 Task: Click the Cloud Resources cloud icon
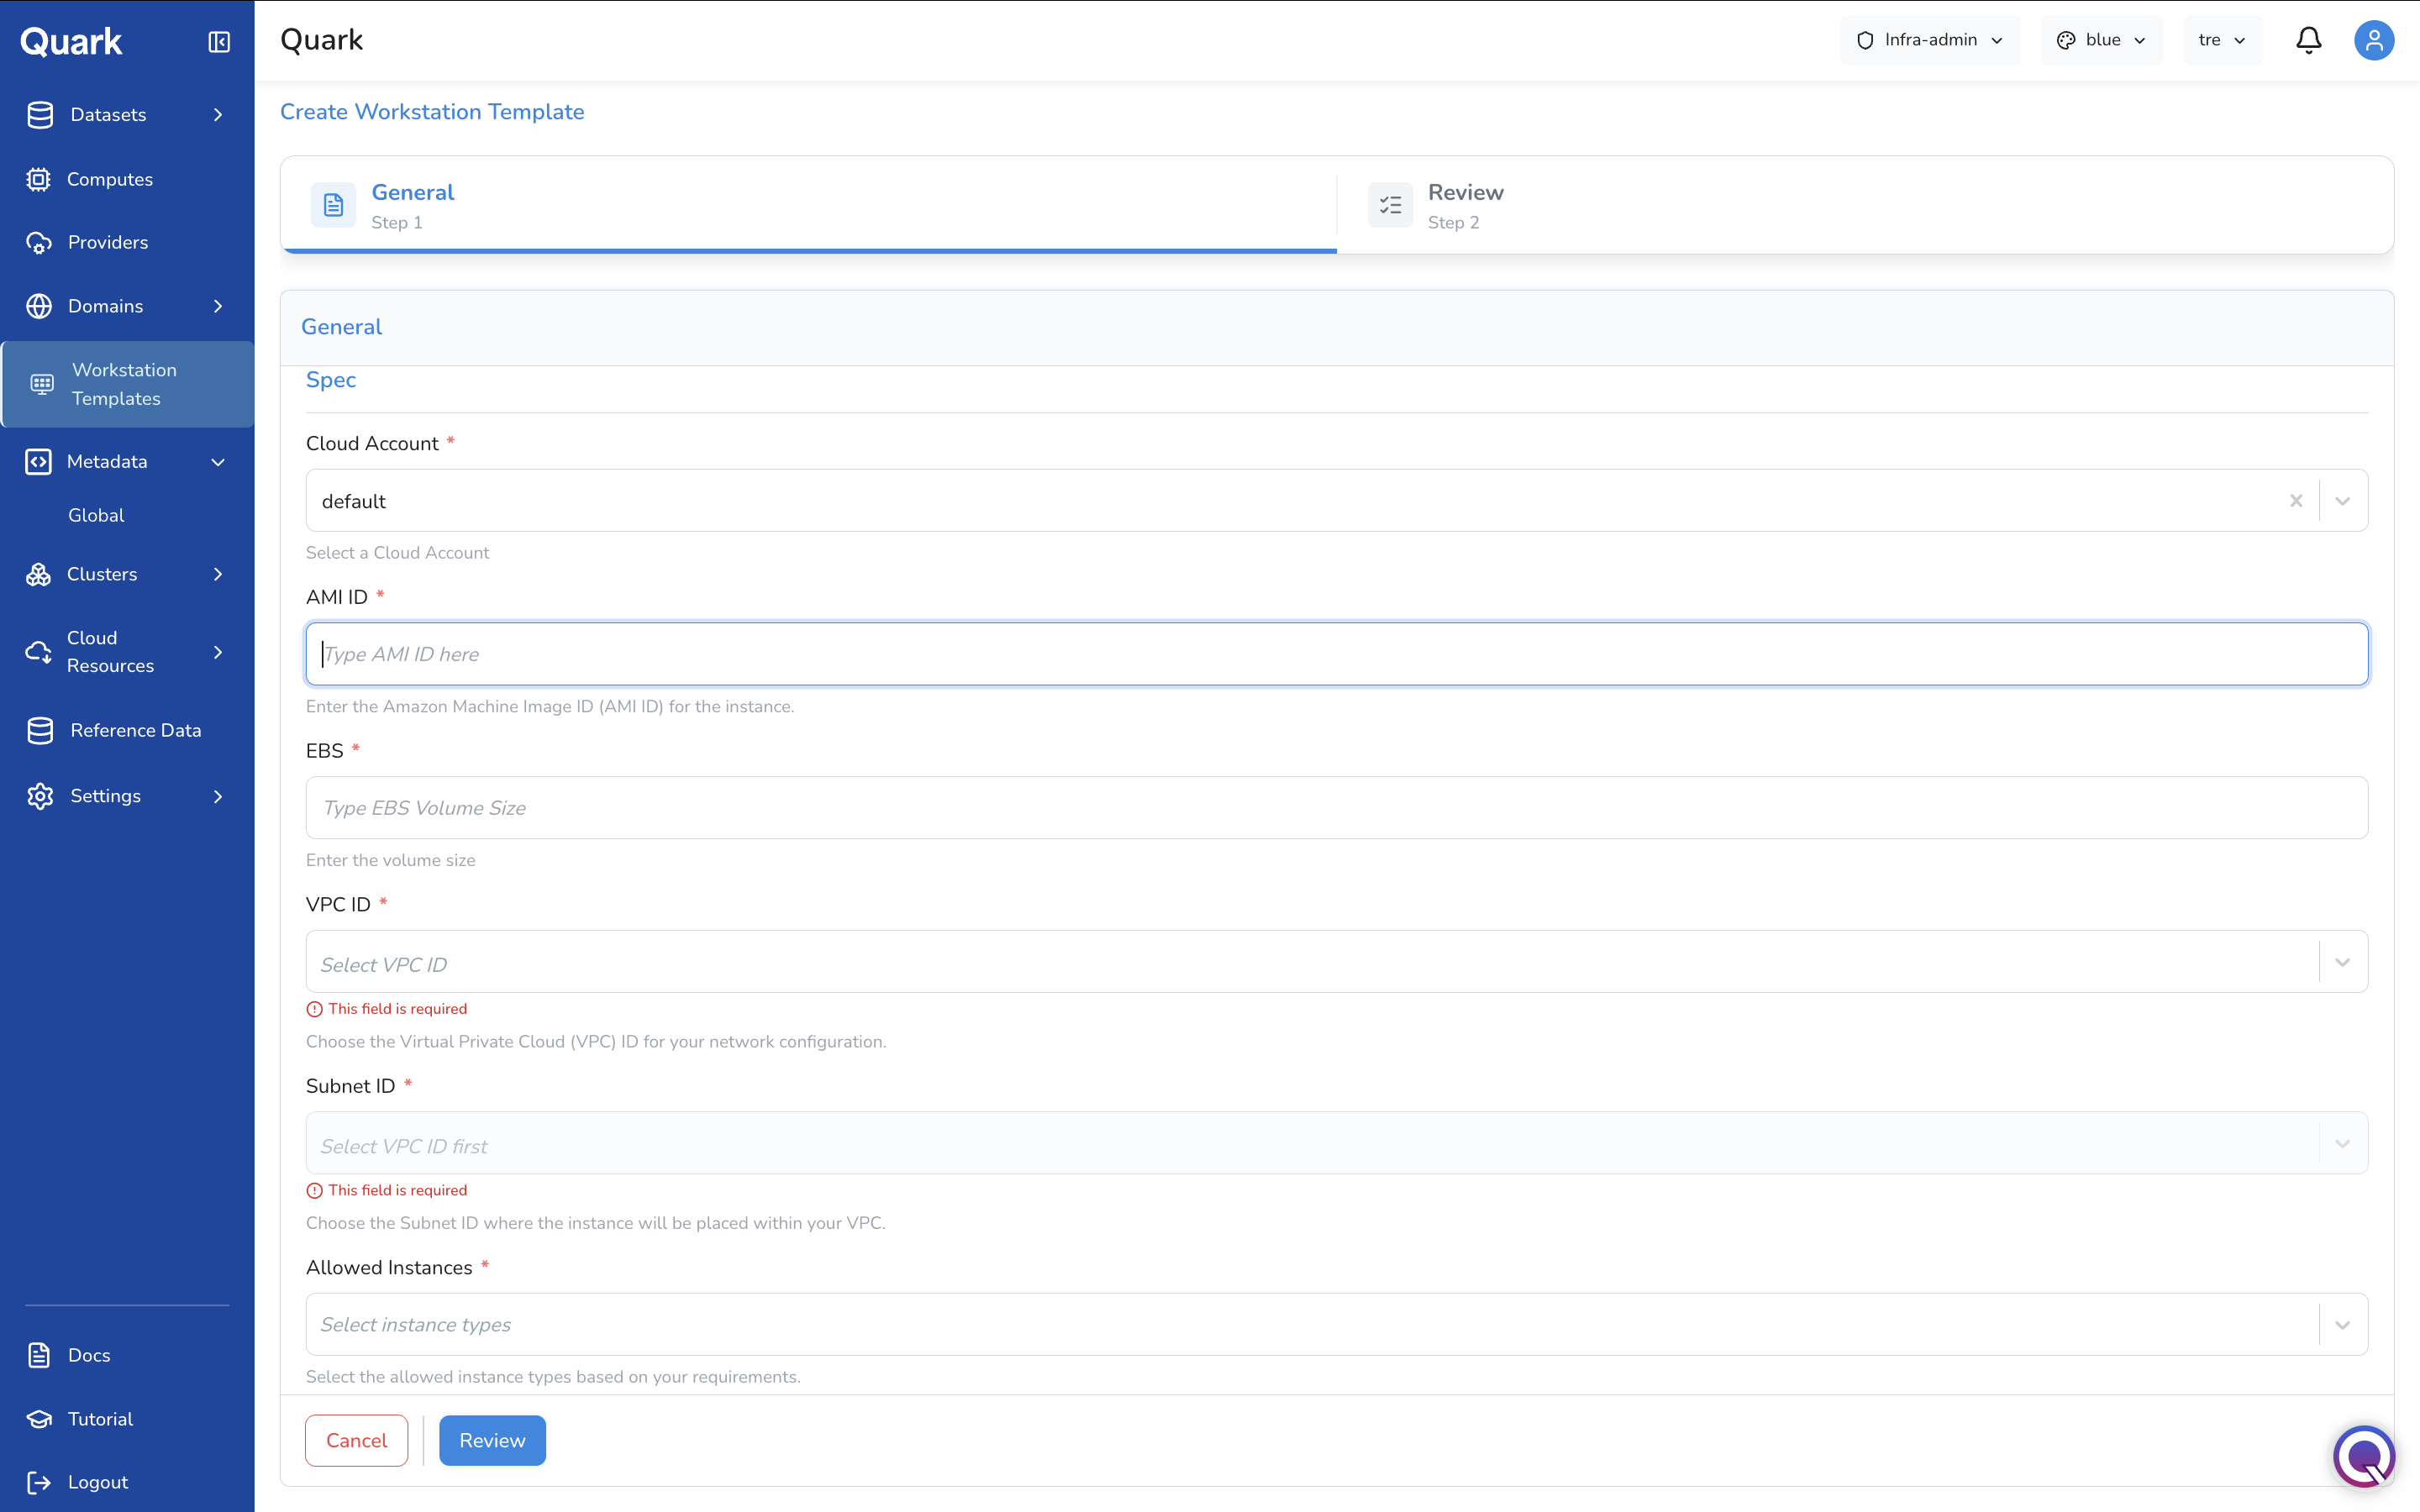coord(38,652)
